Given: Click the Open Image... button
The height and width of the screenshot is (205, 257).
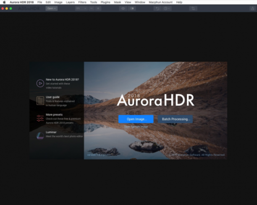Looking at the screenshot, I should [x=136, y=119].
